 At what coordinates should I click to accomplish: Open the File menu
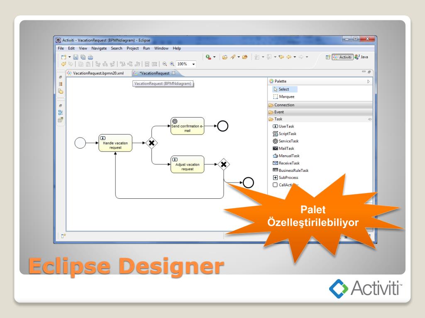61,48
